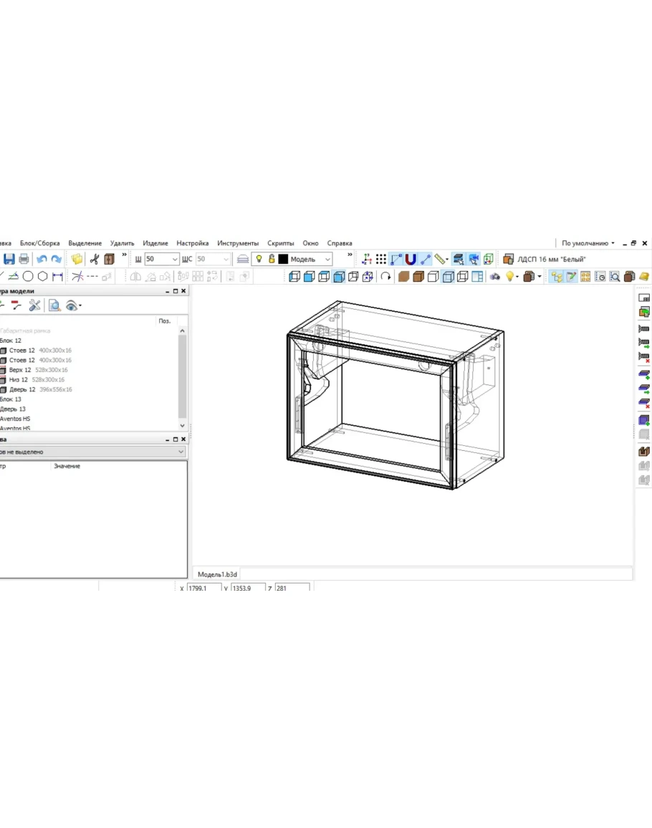The height and width of the screenshot is (828, 652).
Task: Toggle the magnet snap mode
Action: 411,260
